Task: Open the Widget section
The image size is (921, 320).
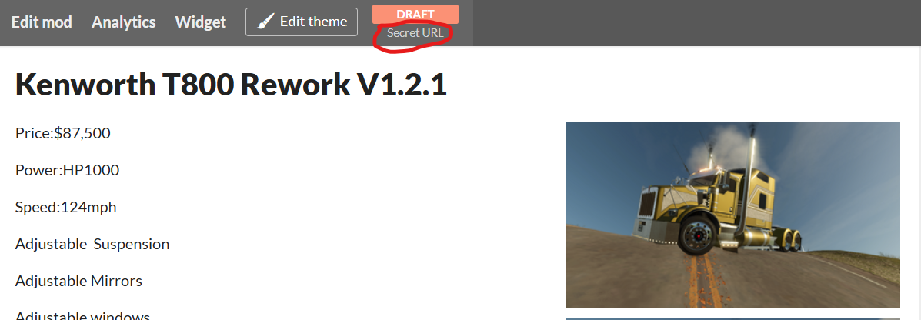Action: (x=200, y=22)
